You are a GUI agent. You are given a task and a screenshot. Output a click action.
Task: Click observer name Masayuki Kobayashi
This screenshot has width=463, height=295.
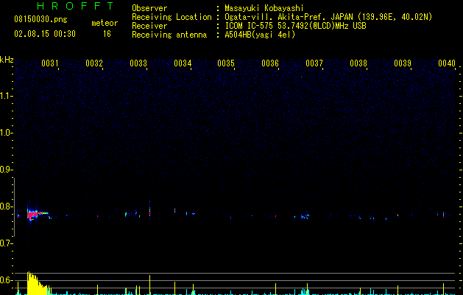coord(264,8)
